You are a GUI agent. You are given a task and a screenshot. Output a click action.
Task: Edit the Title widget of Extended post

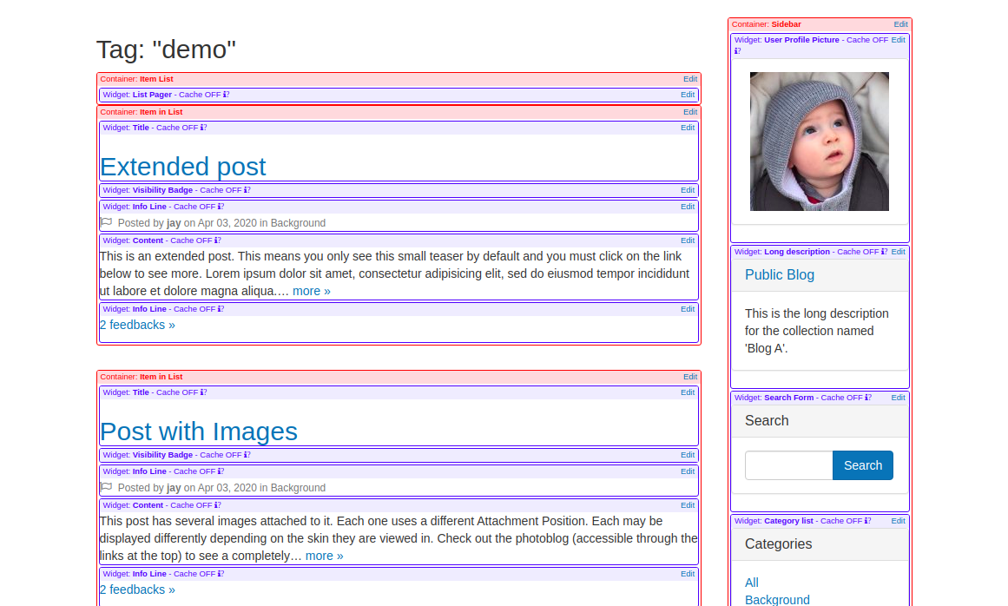tap(688, 128)
